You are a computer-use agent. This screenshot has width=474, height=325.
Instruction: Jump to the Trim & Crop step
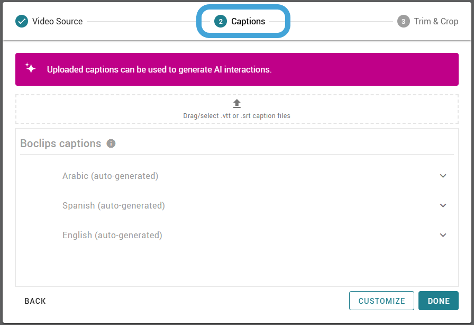(436, 21)
